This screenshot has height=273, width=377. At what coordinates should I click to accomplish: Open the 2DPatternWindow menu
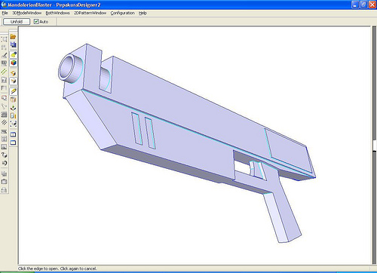click(90, 13)
